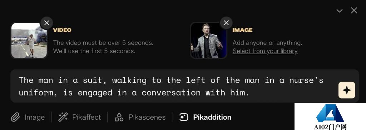The image size is (366, 130).
Task: Click the sparkle generate button
Action: pyautogui.click(x=347, y=90)
